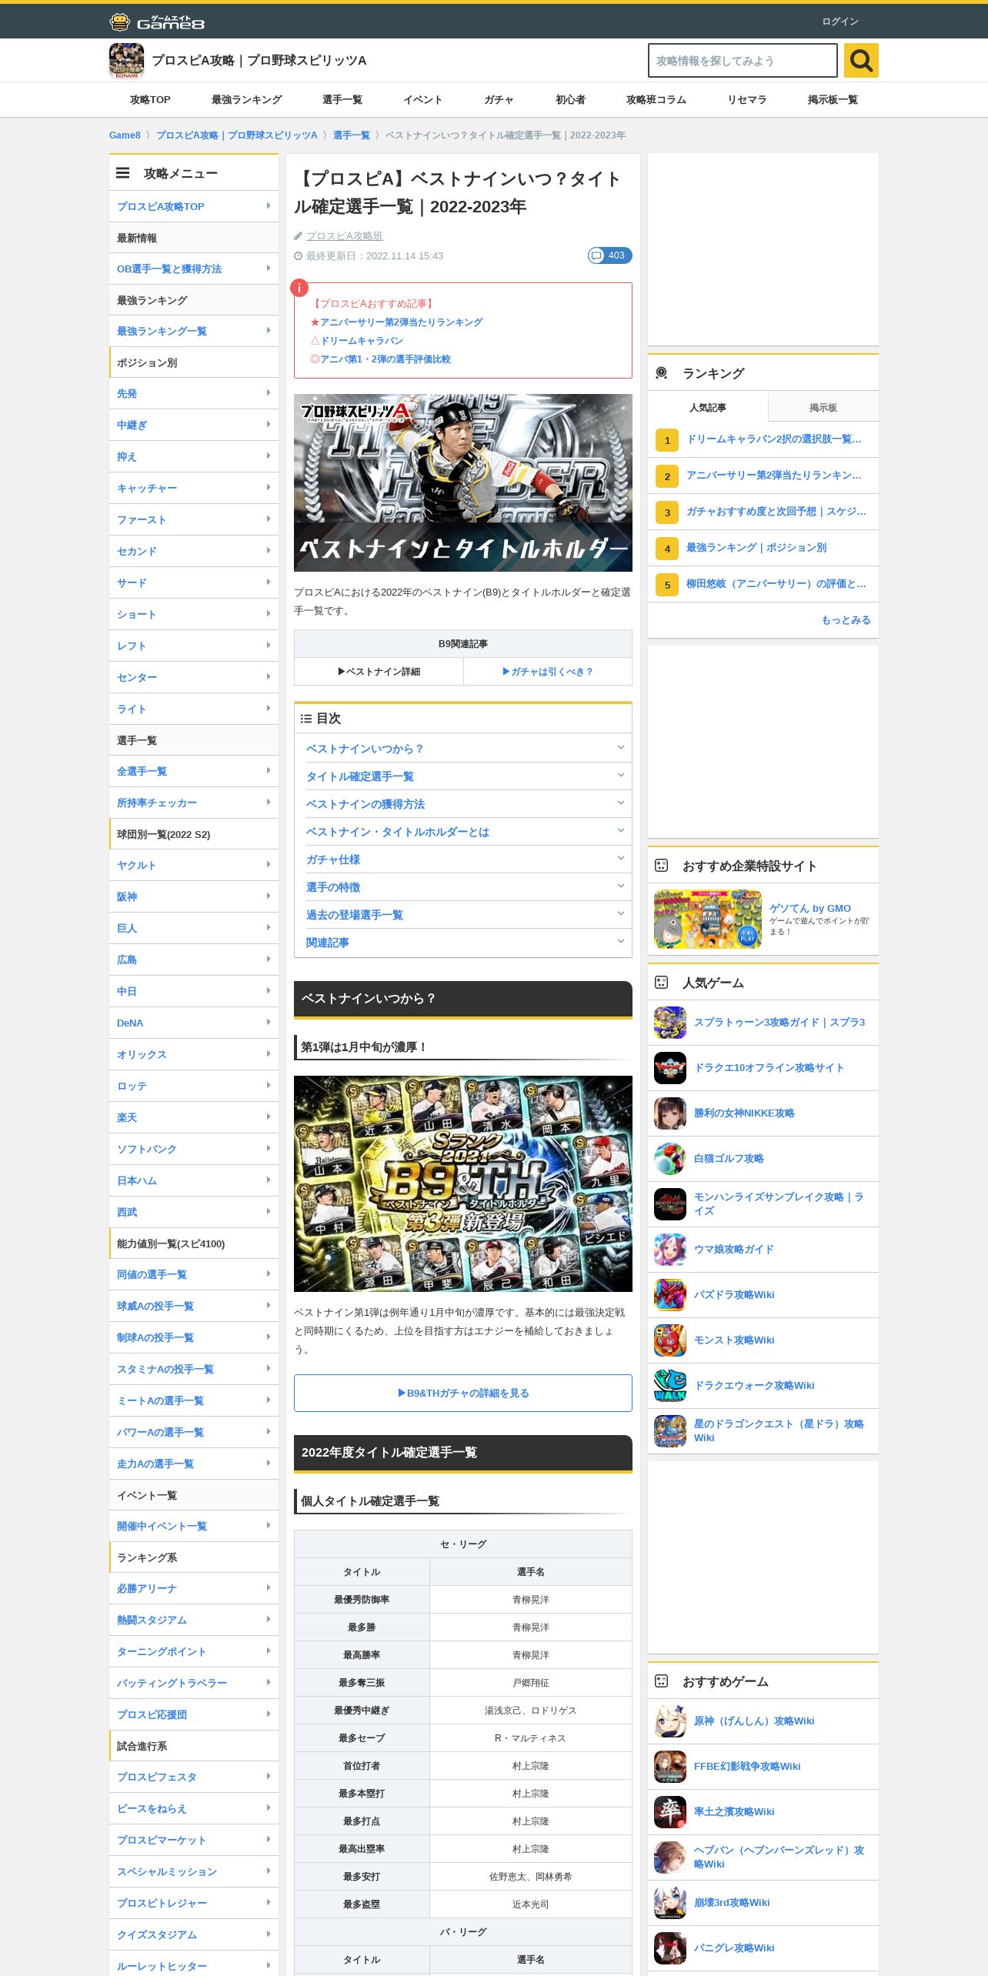Image resolution: width=988 pixels, height=1976 pixels.
Task: Open the モンスト game icon
Action: pyautogui.click(x=669, y=1340)
